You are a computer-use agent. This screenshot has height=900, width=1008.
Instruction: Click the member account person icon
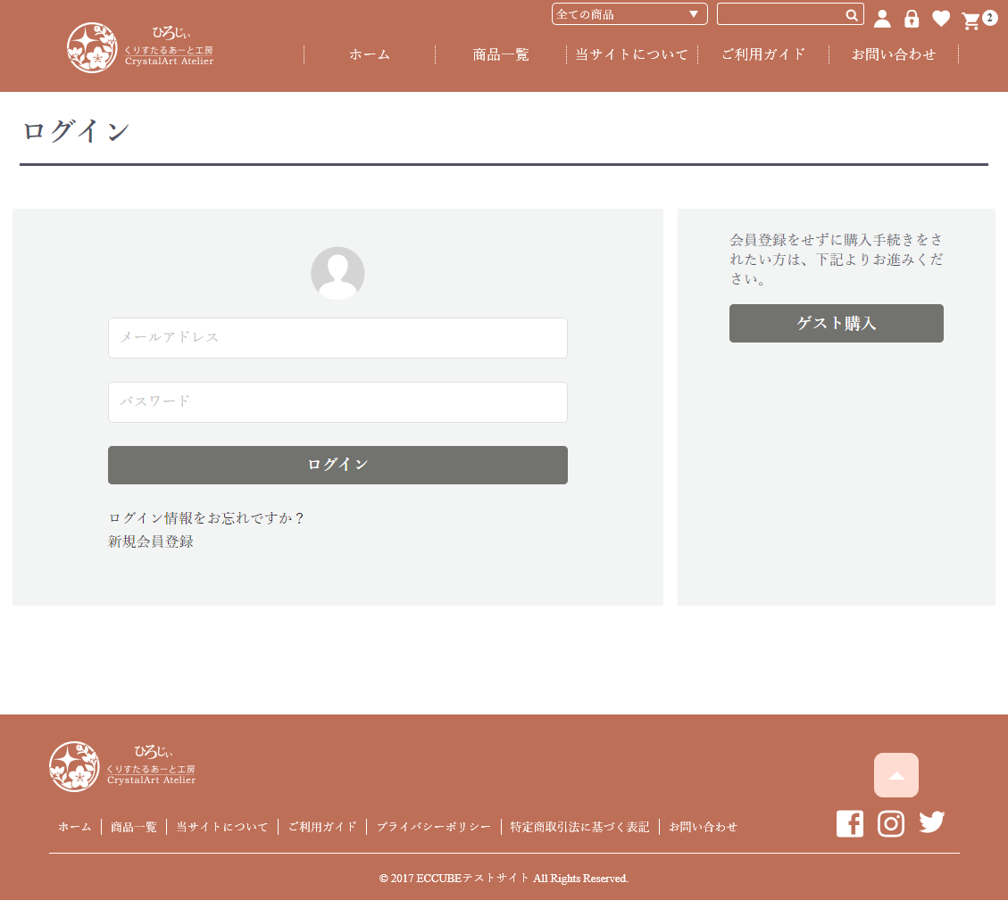pyautogui.click(x=882, y=19)
